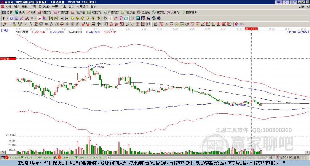This screenshot has width=310, height=166.
Task: Click the 301201 诚达药业 stock label
Action: 298,32
